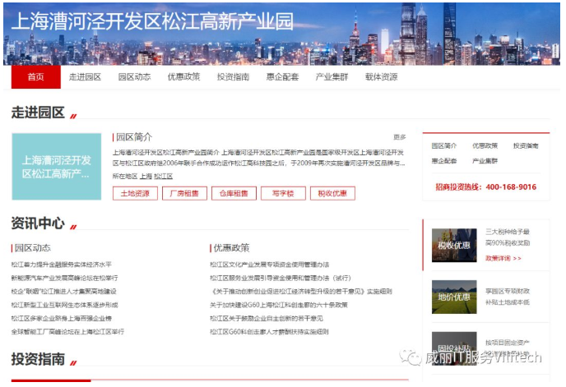This screenshot has height=387, width=566.
Task: Go to the 走进园区 menu item
Action: (85, 76)
